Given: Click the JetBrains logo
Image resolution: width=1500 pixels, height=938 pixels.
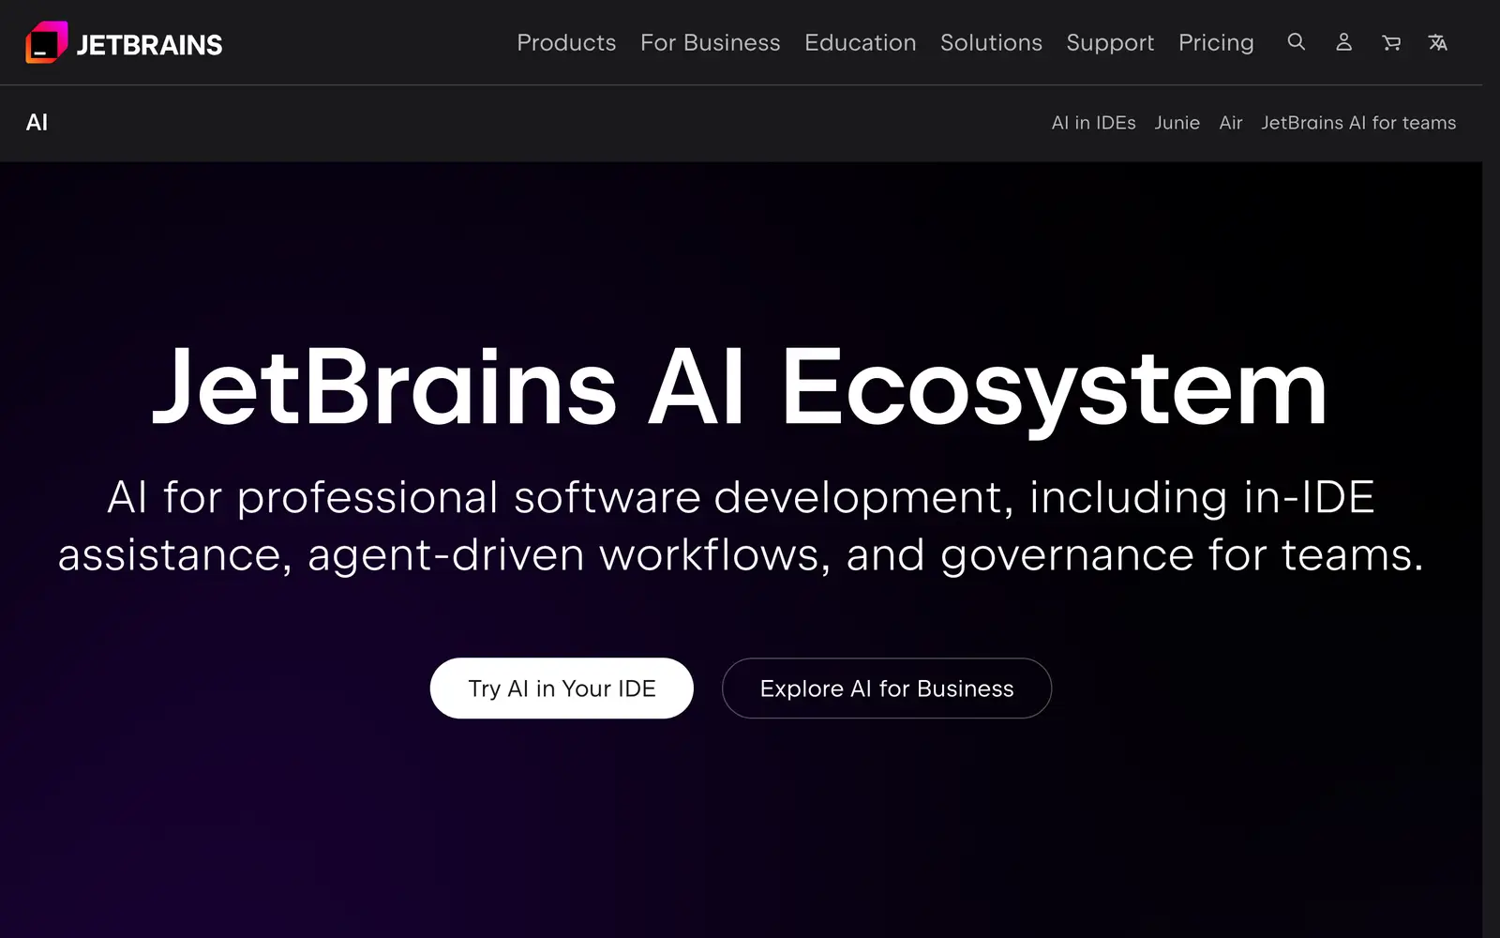Looking at the screenshot, I should [124, 42].
